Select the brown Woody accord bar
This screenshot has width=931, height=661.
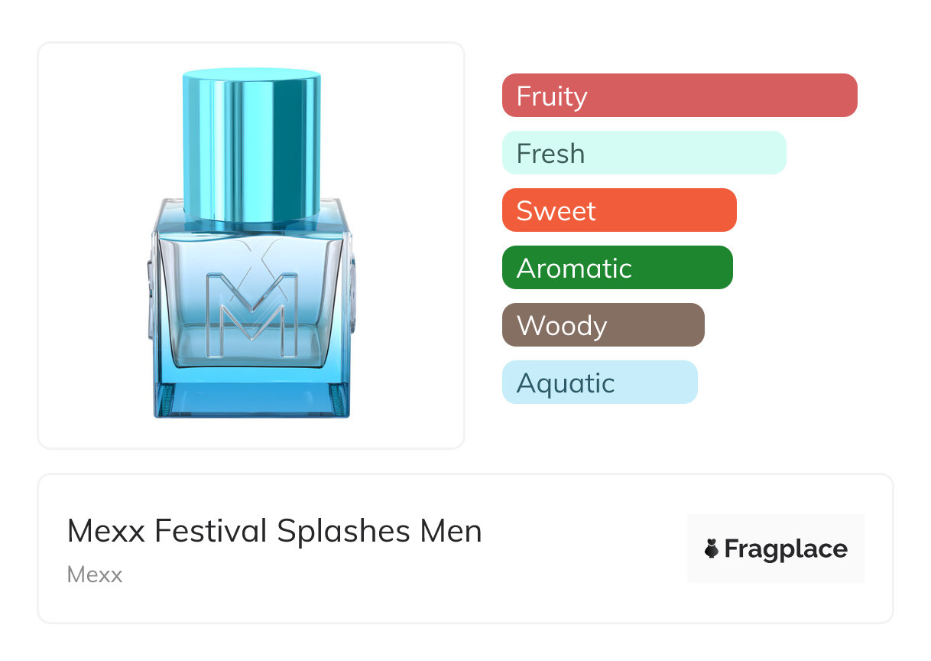(x=602, y=325)
